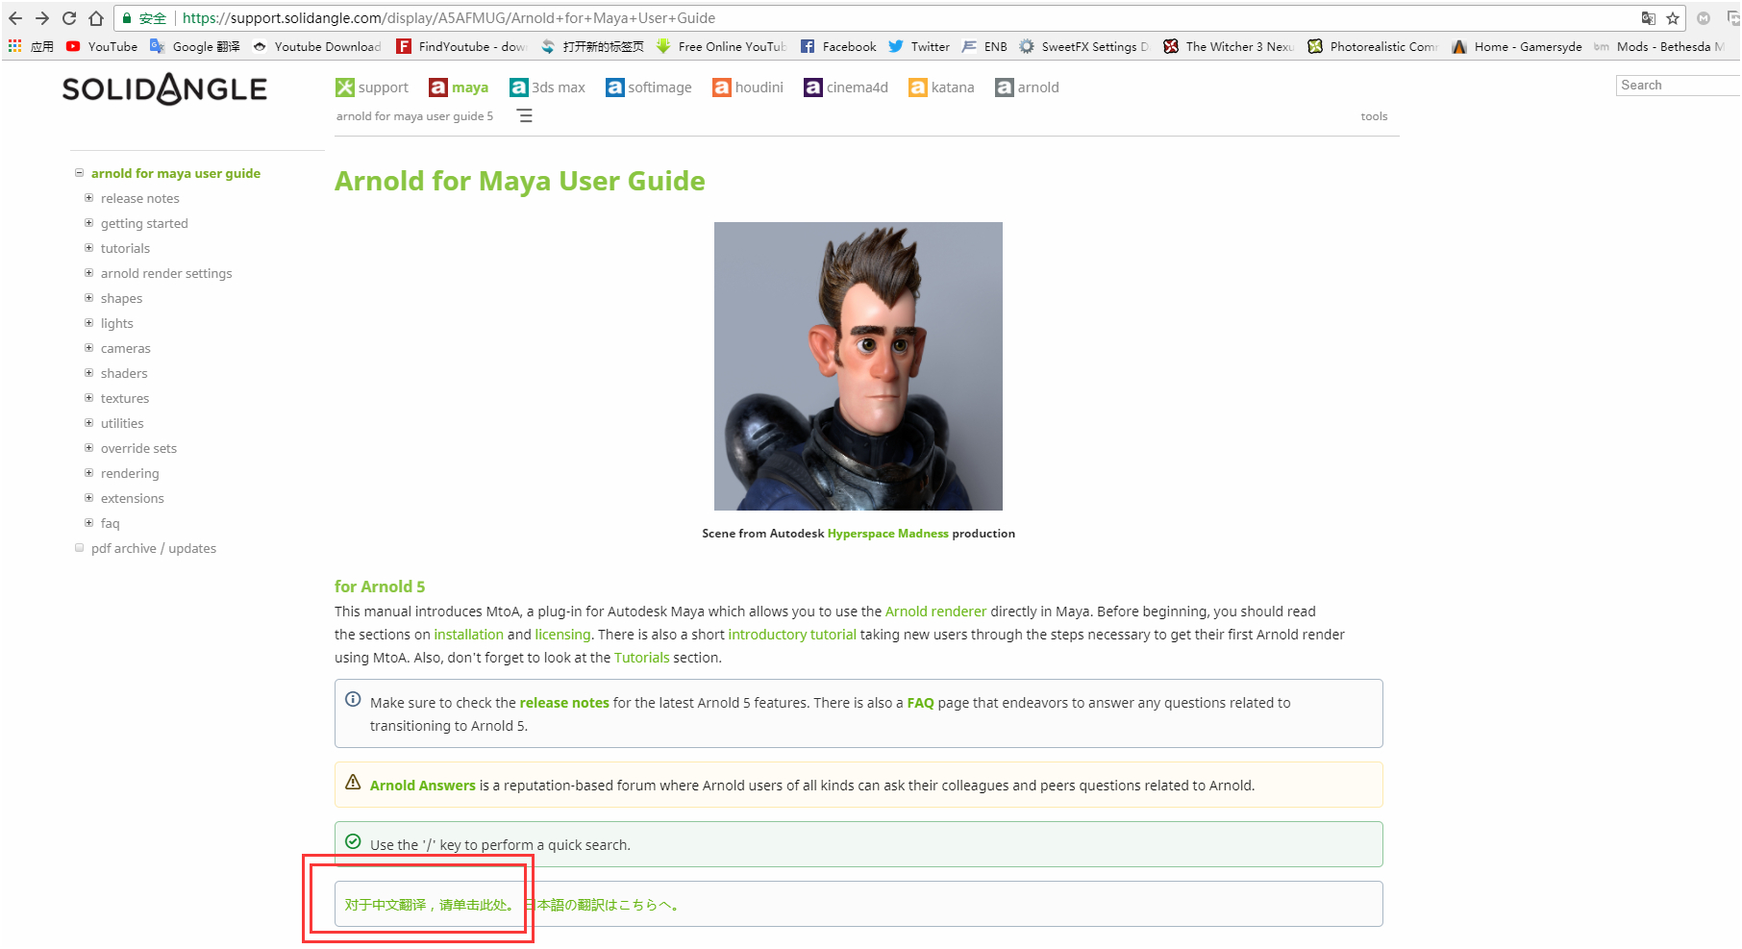The image size is (1742, 949).
Task: Open the introductory tutorial link
Action: tap(792, 635)
